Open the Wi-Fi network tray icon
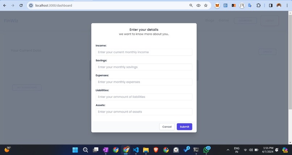 [245, 150]
